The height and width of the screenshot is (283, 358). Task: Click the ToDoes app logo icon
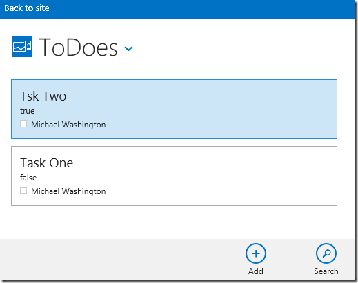click(22, 47)
